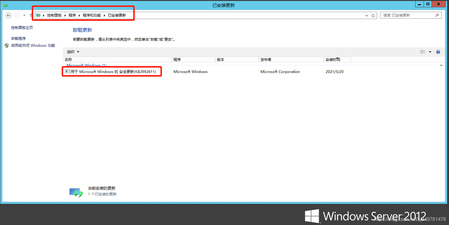The width and height of the screenshot is (449, 225).
Task: Open help with the question mark icon
Action: (x=438, y=52)
